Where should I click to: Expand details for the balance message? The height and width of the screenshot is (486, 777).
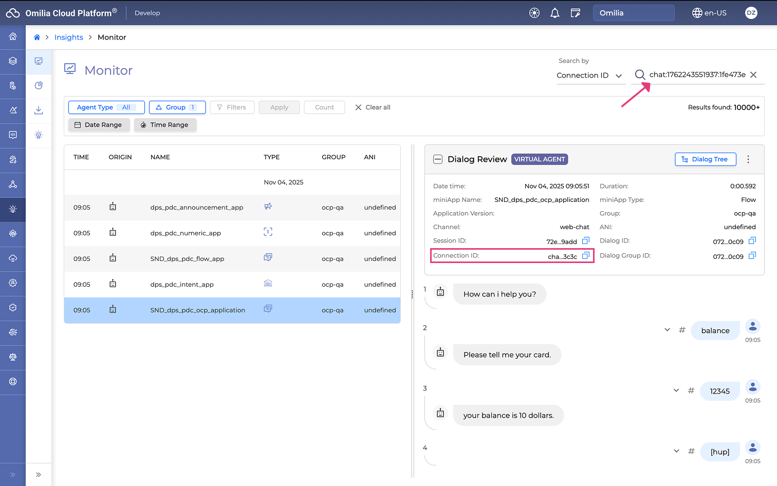667,330
